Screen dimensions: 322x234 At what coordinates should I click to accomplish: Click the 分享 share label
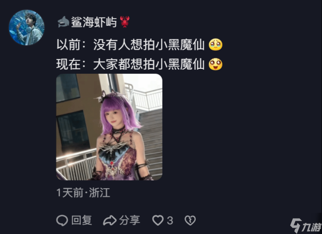click(x=130, y=221)
